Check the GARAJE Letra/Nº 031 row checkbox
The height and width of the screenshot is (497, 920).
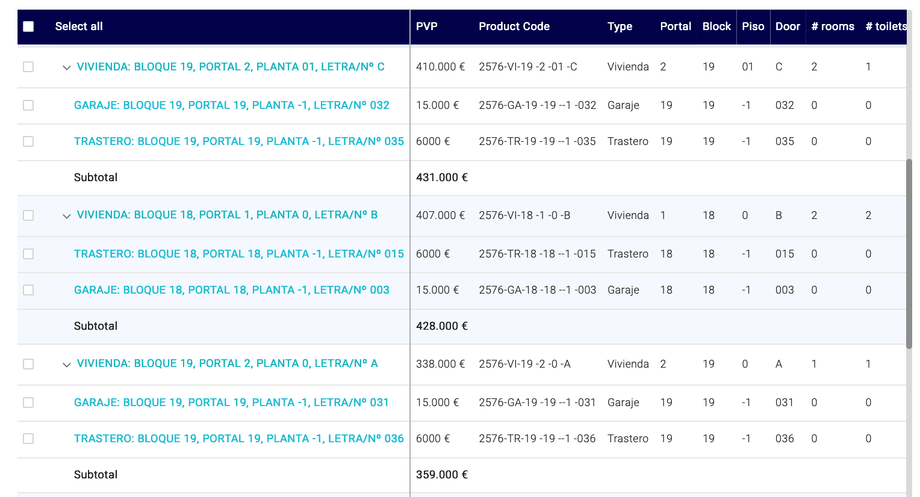[x=28, y=403]
